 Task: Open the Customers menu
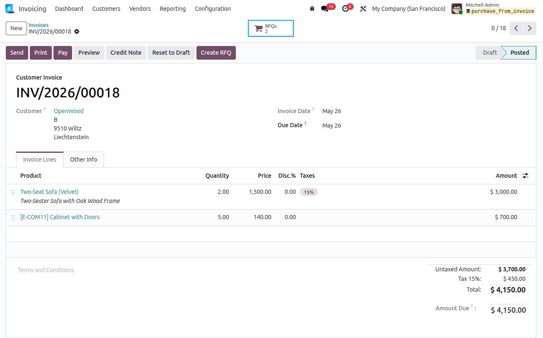coord(106,9)
